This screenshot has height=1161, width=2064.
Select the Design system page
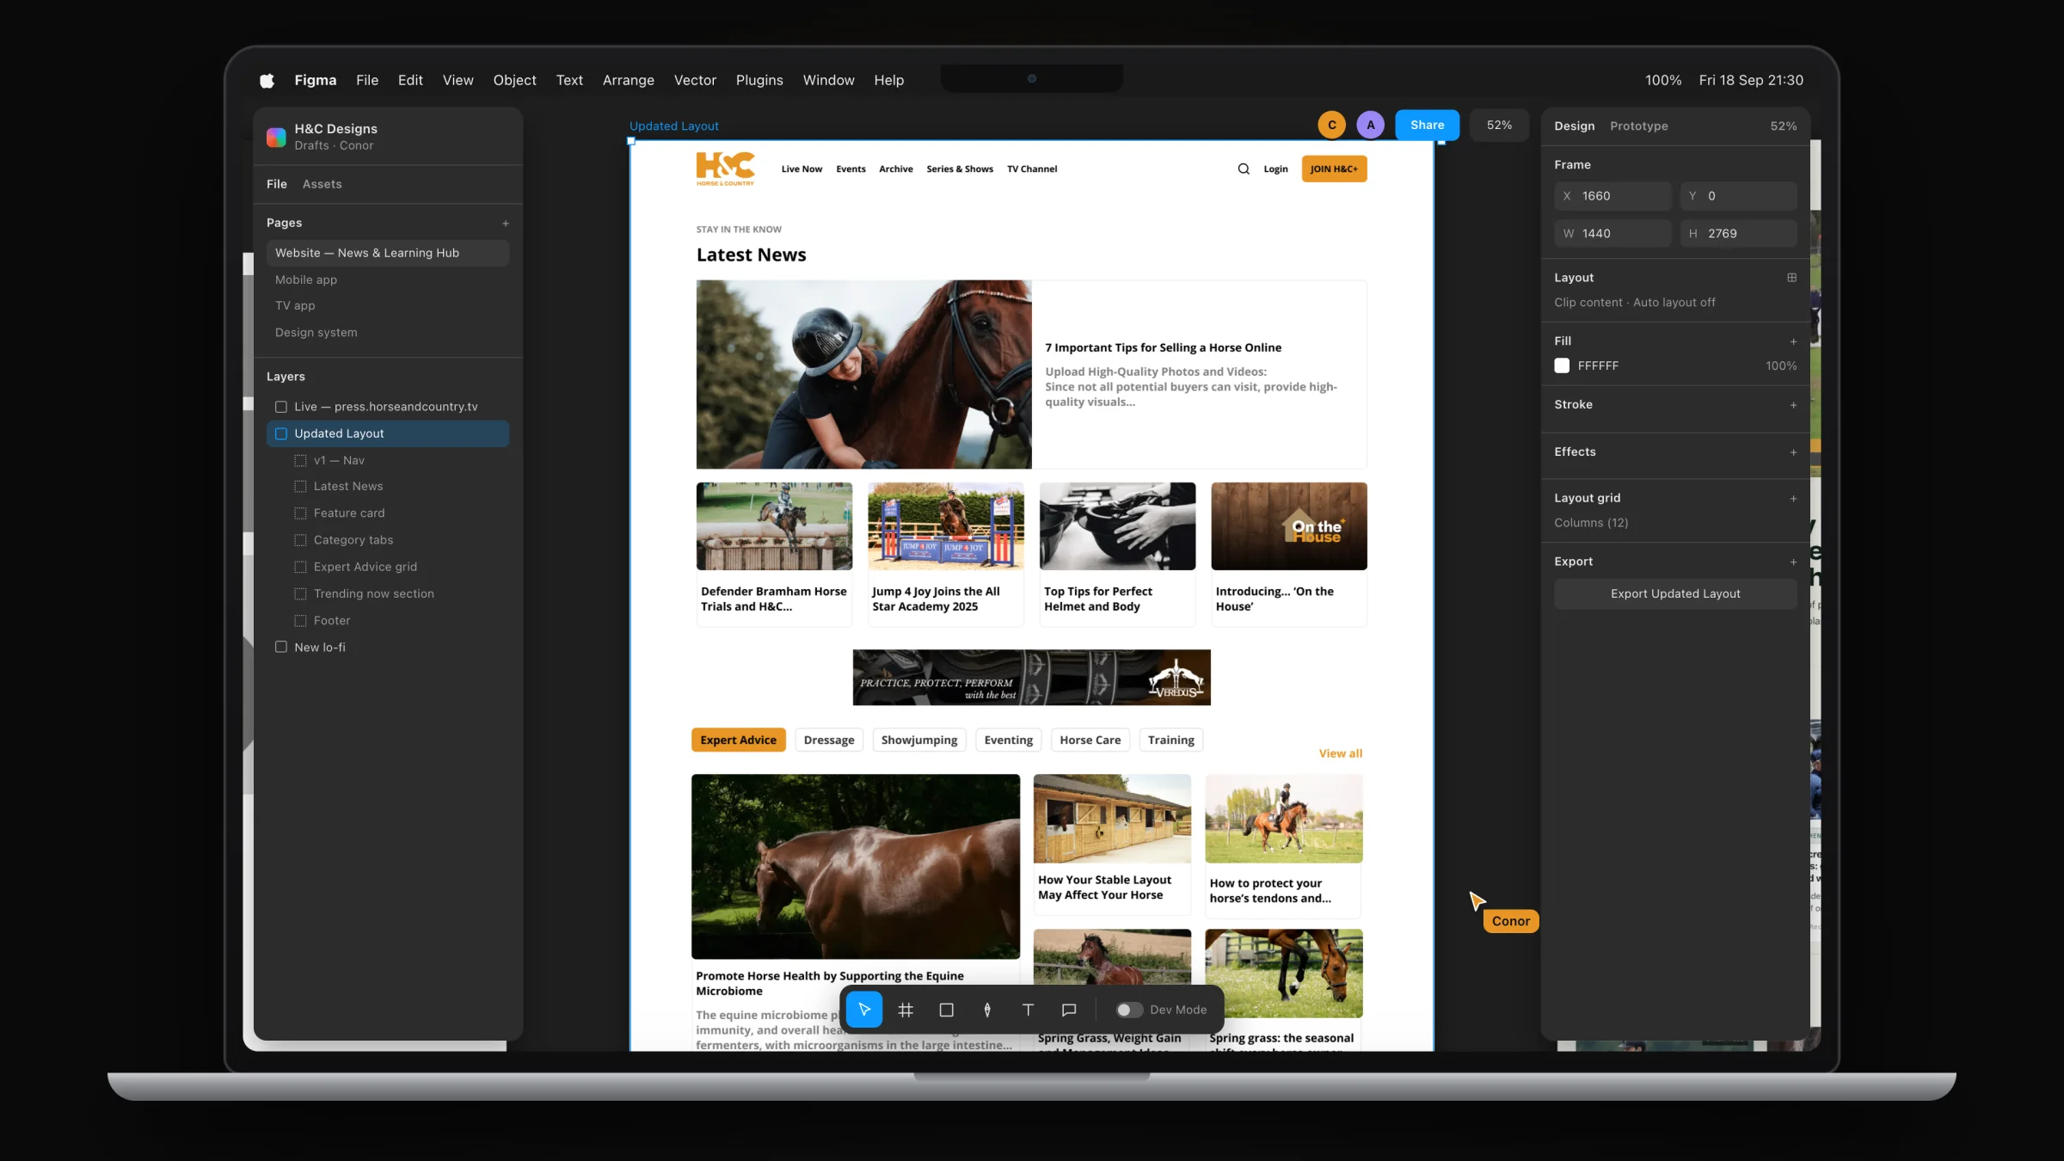[x=388, y=333]
